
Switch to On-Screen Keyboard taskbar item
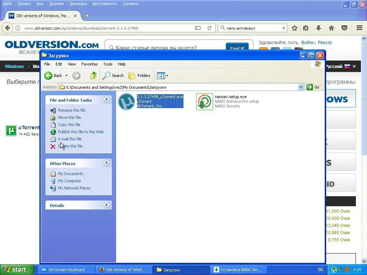pyautogui.click(x=66, y=270)
